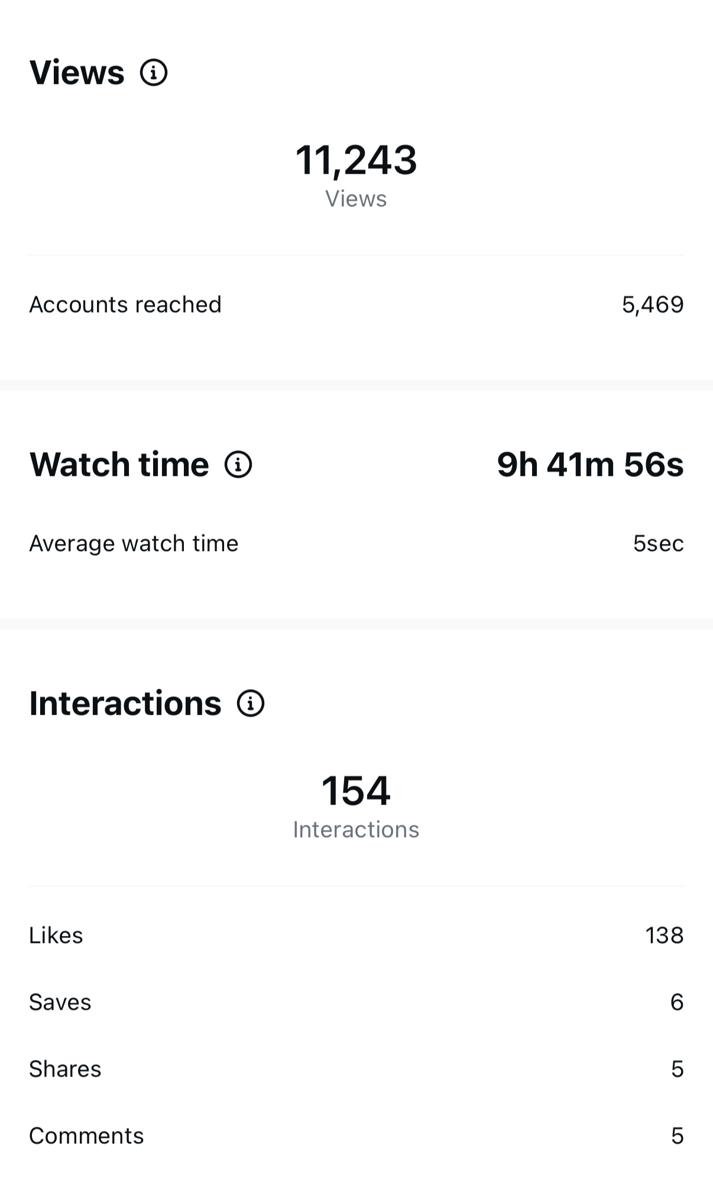Tap the Saves row label
This screenshot has height=1186, width=713.
pyautogui.click(x=60, y=1002)
